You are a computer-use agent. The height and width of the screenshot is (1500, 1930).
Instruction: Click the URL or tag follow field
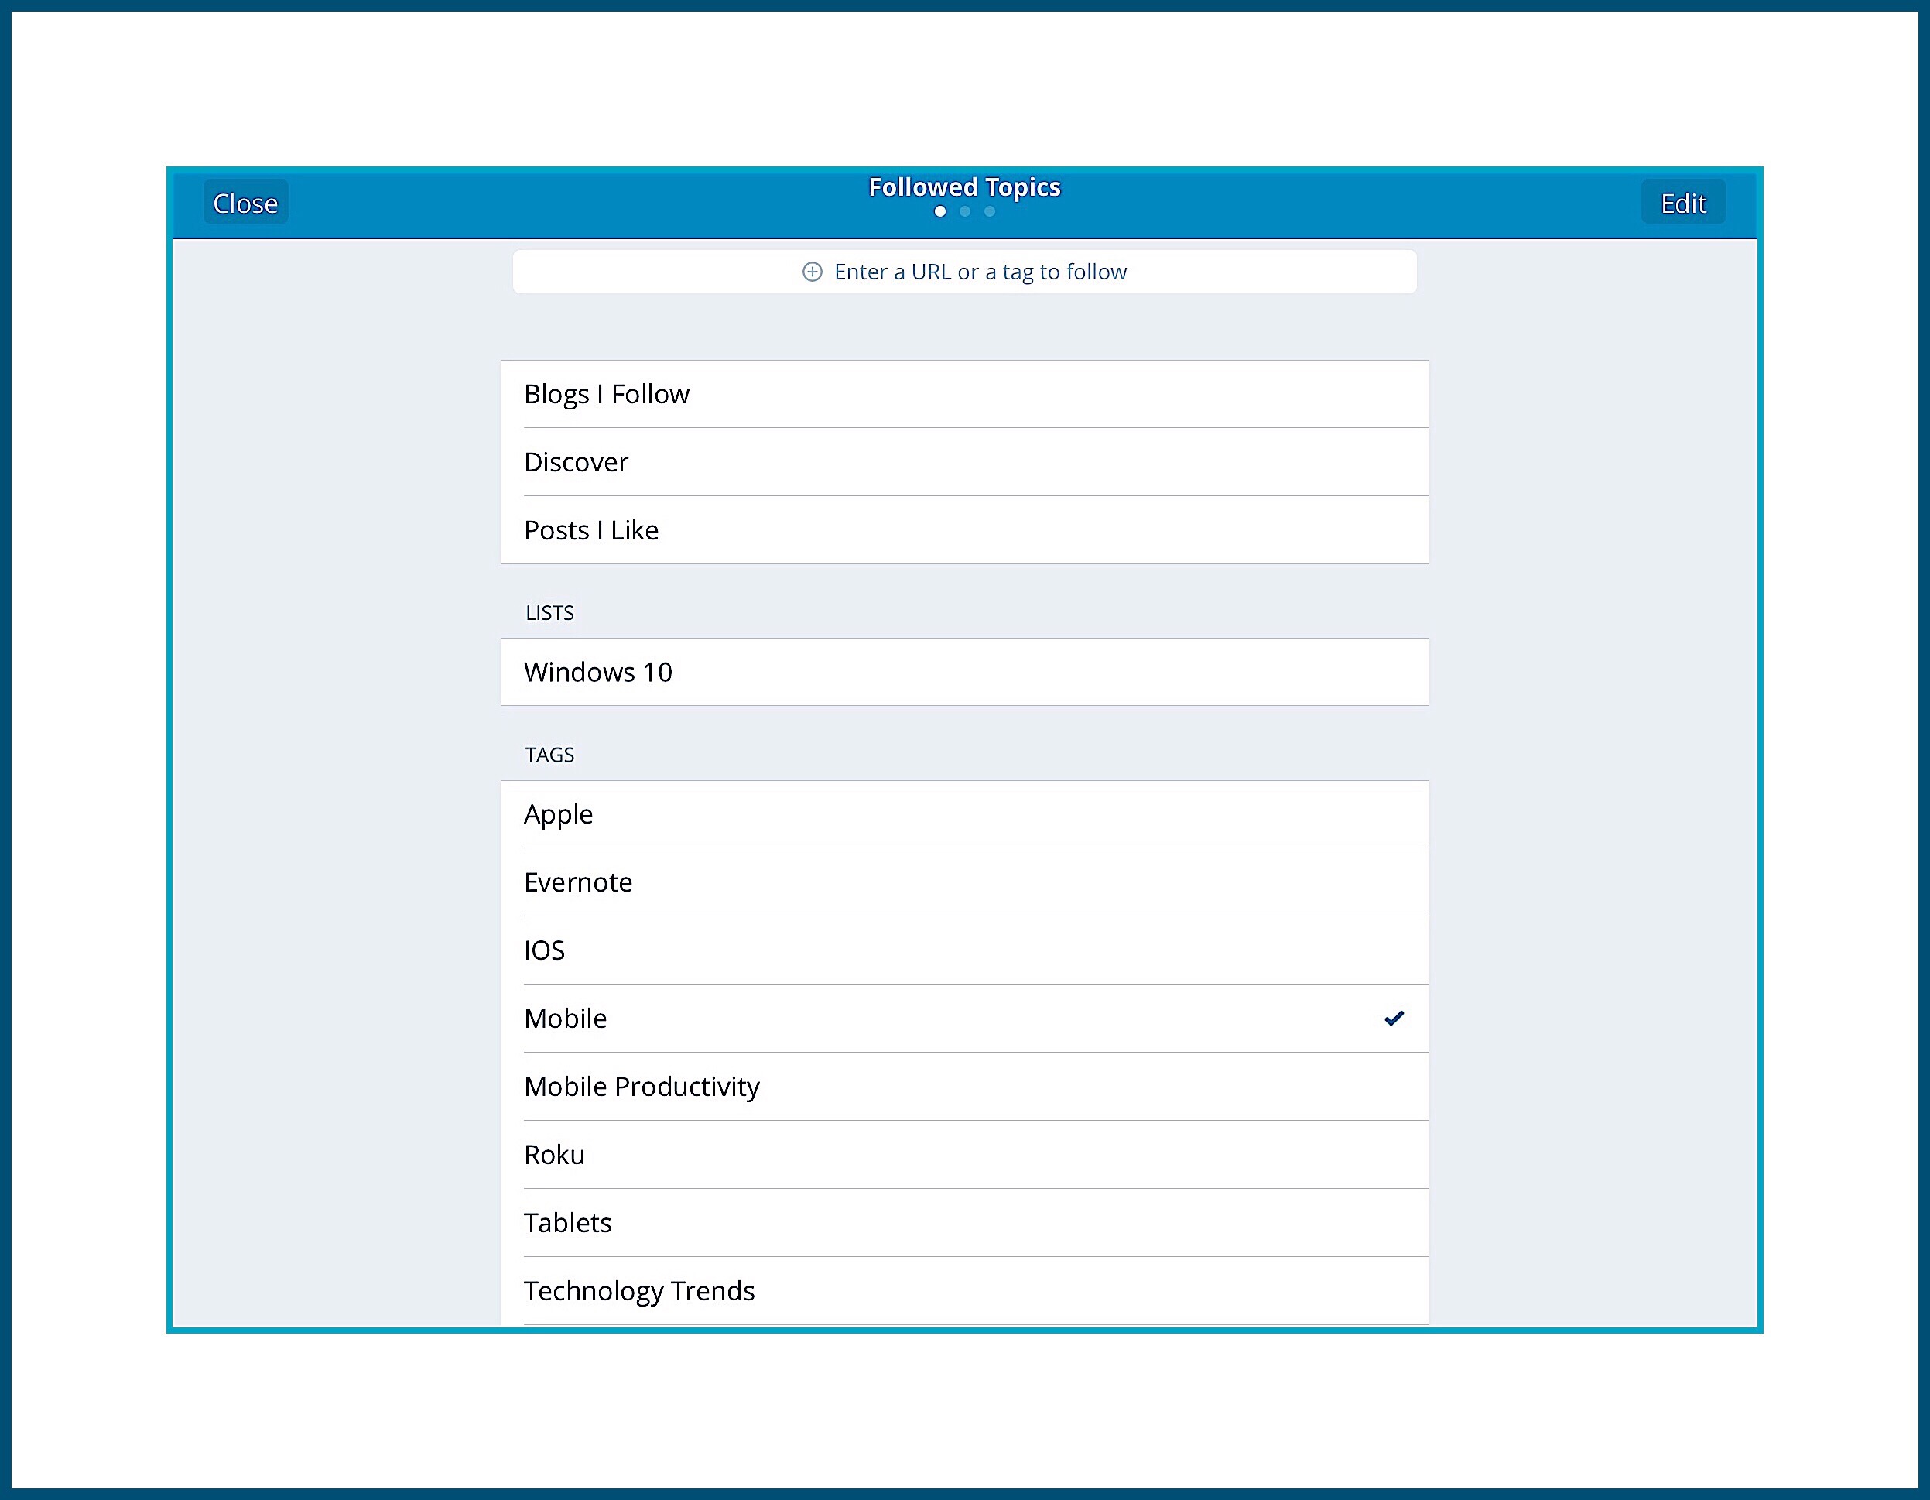click(x=965, y=272)
